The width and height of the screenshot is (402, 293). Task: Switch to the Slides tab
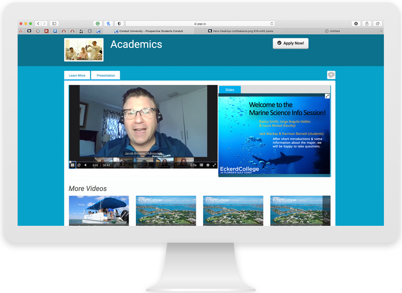[230, 90]
